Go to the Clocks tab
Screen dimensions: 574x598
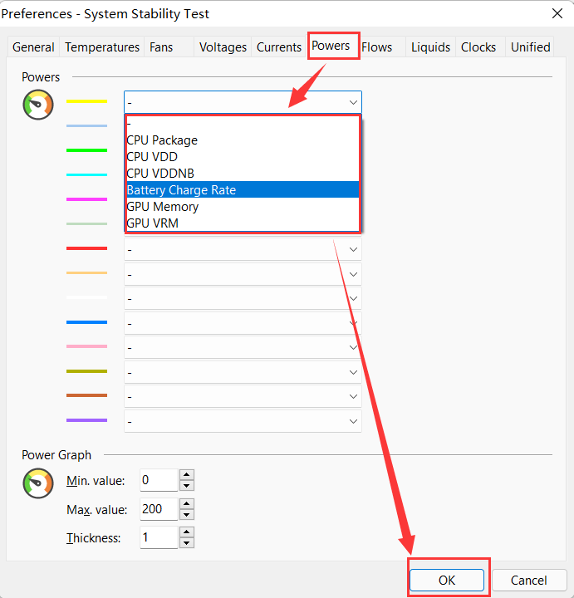(478, 47)
